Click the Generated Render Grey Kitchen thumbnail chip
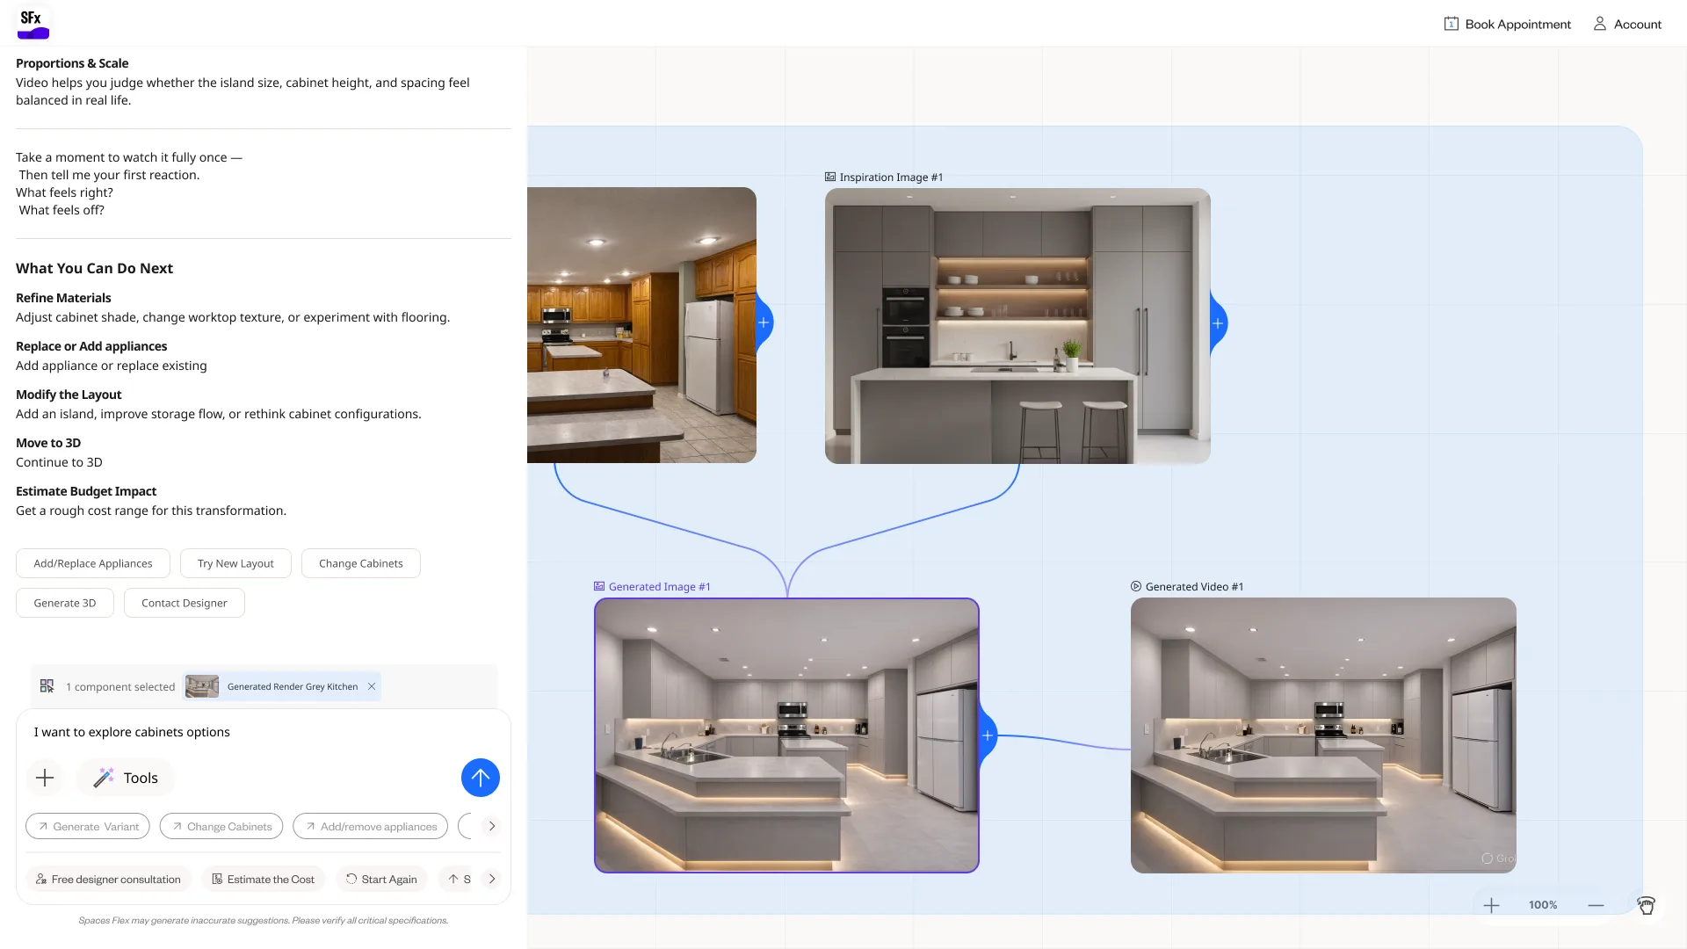 pos(282,686)
